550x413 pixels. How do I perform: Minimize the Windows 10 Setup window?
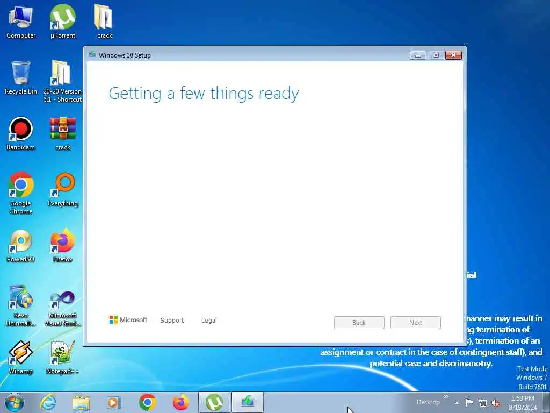click(418, 55)
